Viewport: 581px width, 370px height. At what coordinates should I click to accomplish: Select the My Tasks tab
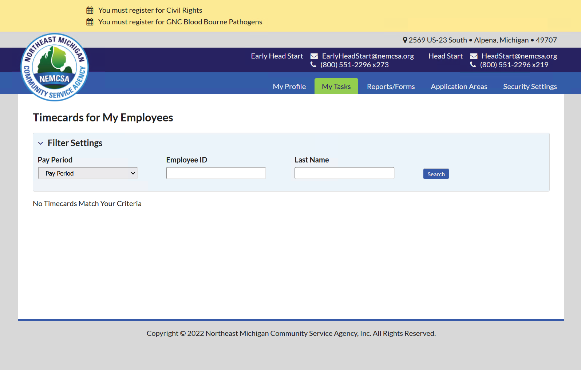(336, 87)
